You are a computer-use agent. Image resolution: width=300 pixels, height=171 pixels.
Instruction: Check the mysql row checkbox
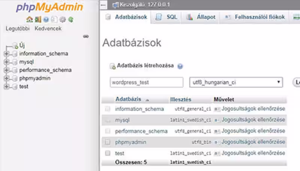click(x=108, y=120)
